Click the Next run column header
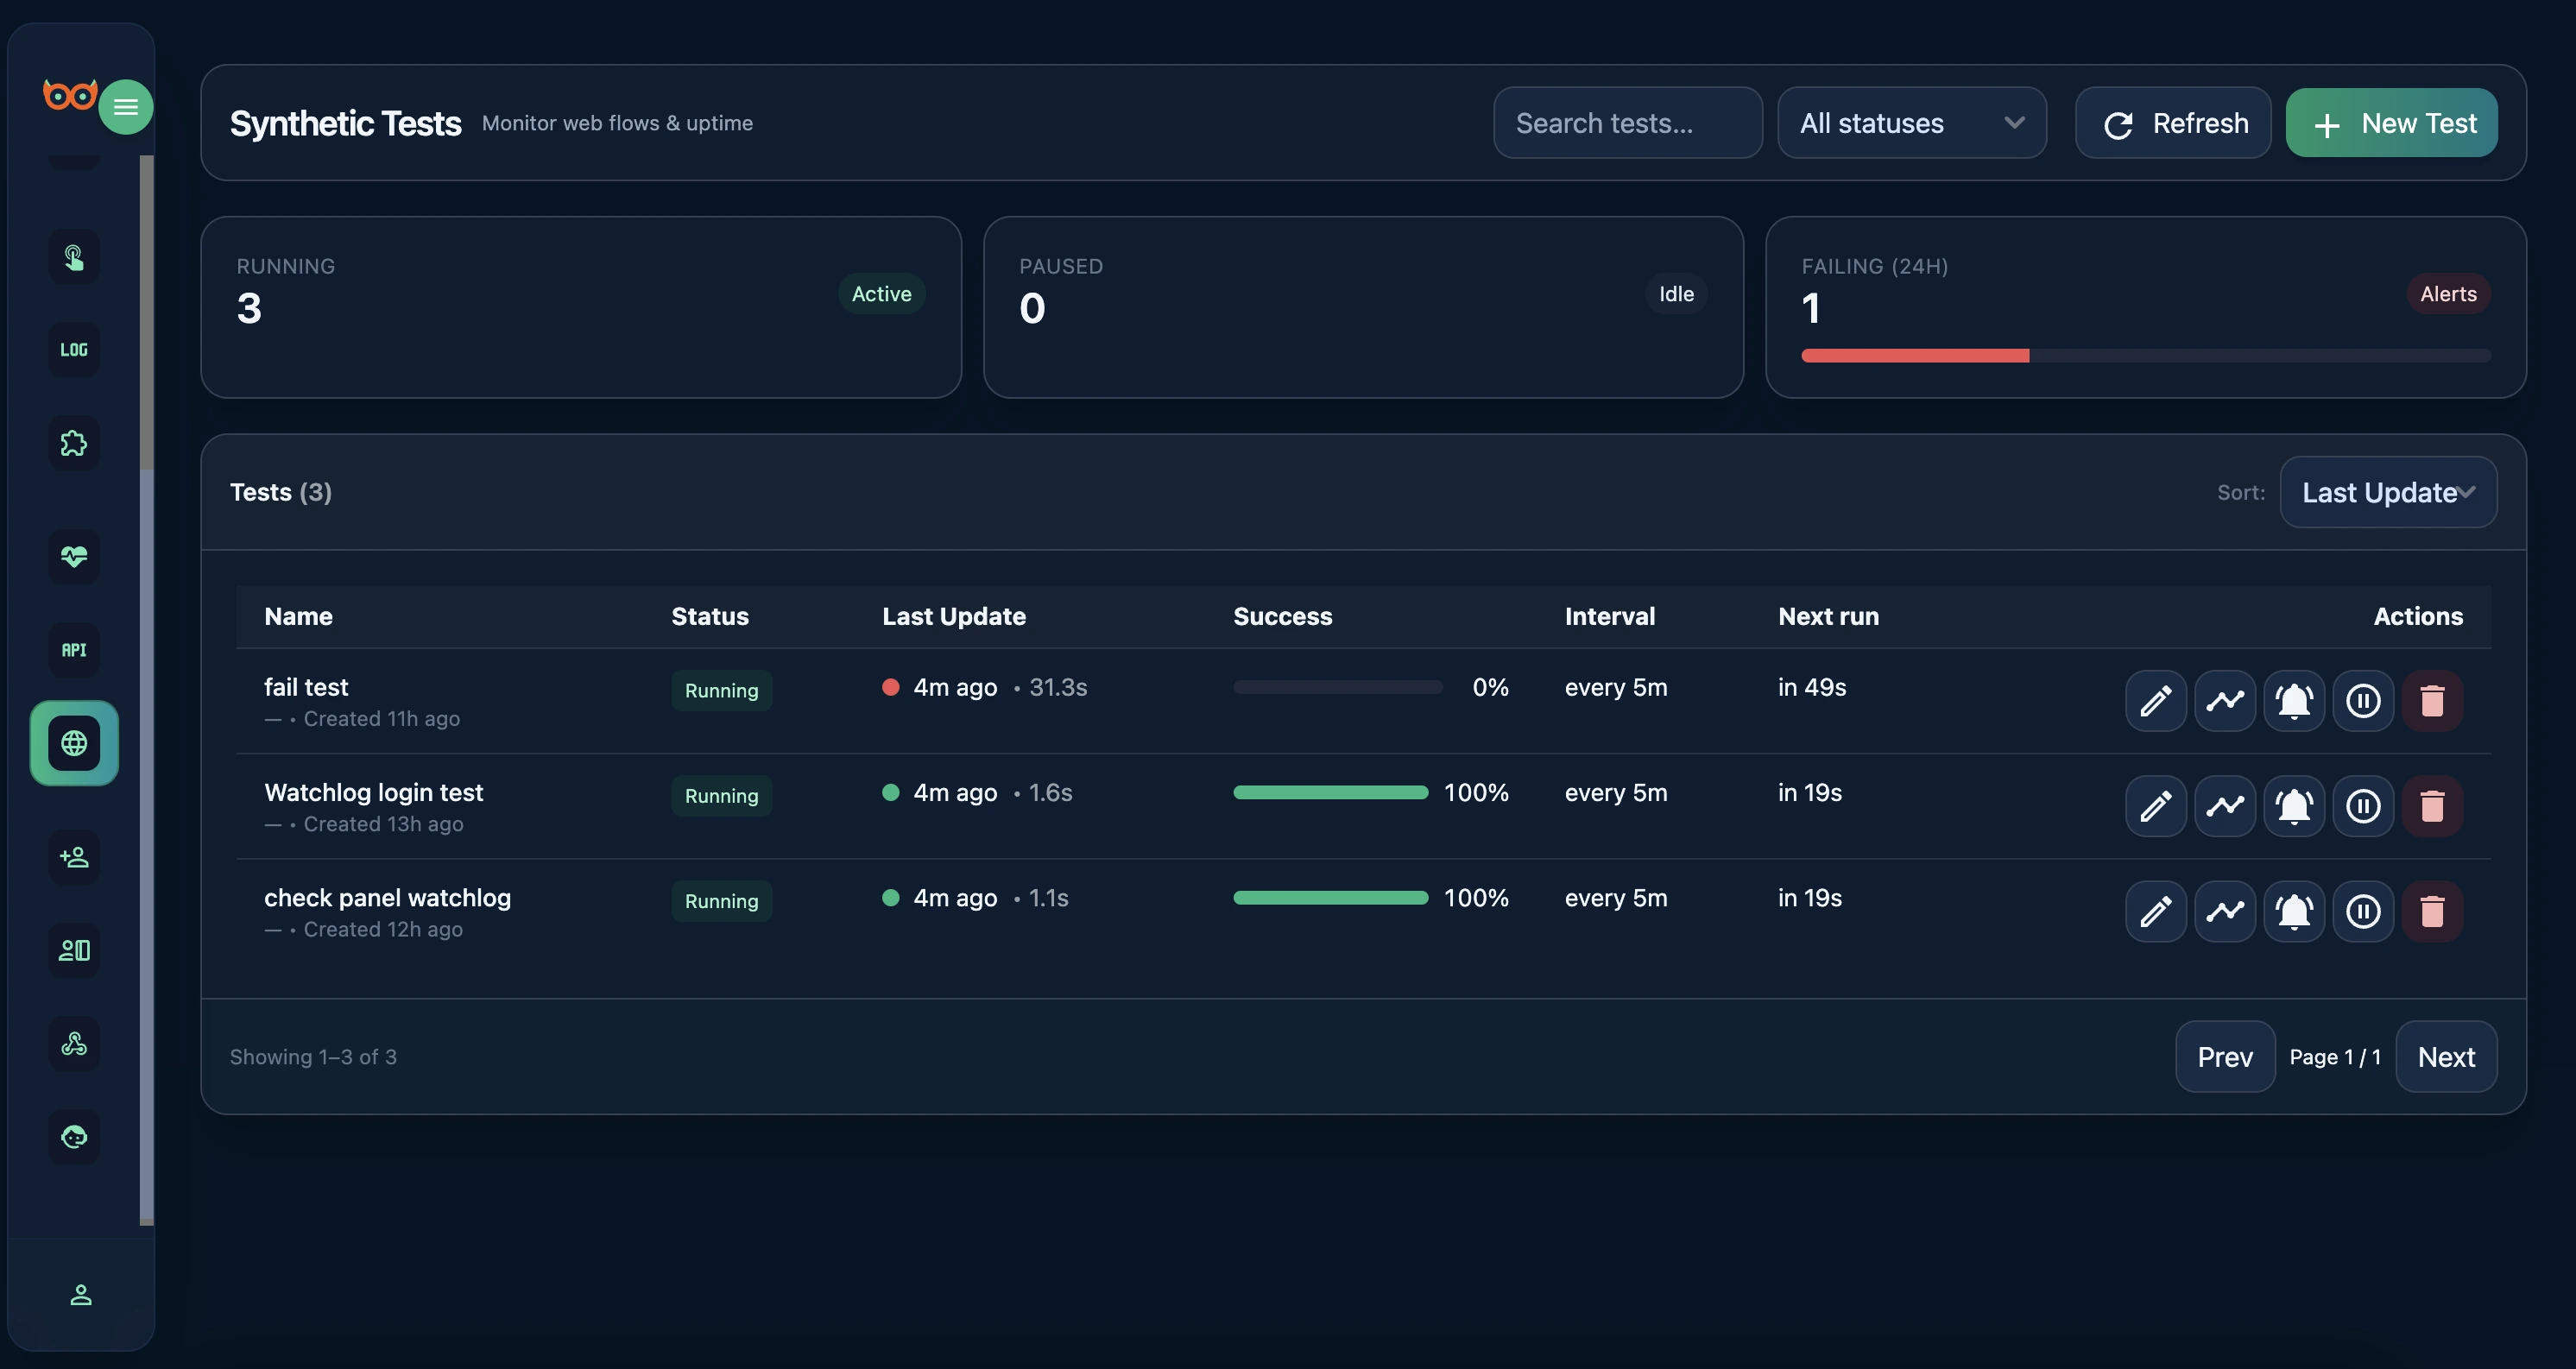 pos(1829,617)
